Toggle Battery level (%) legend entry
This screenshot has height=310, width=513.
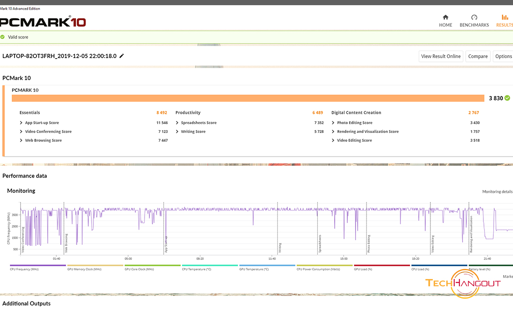(x=491, y=267)
